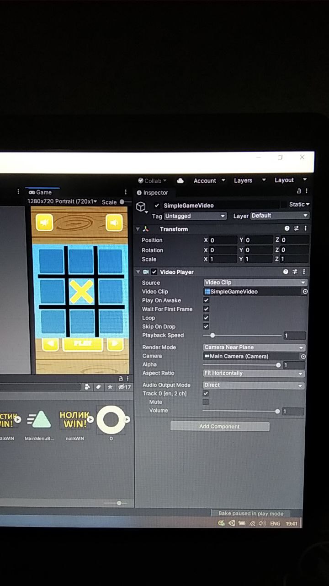Click the Search by Label tag icon
This screenshot has height=586, width=329.
tap(99, 387)
